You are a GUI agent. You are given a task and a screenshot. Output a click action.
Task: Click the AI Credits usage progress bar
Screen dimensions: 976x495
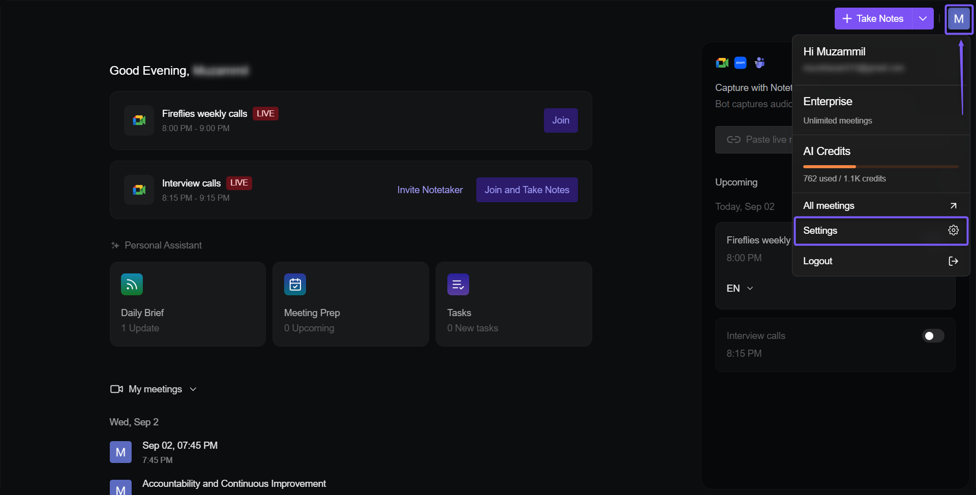pos(880,167)
